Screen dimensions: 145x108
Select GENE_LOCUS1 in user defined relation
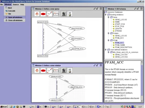click(121, 55)
